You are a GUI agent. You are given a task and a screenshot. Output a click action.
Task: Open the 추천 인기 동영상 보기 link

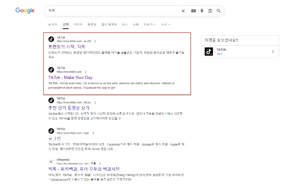tap(69, 108)
